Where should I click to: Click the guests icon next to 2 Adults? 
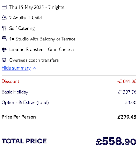[4, 18]
